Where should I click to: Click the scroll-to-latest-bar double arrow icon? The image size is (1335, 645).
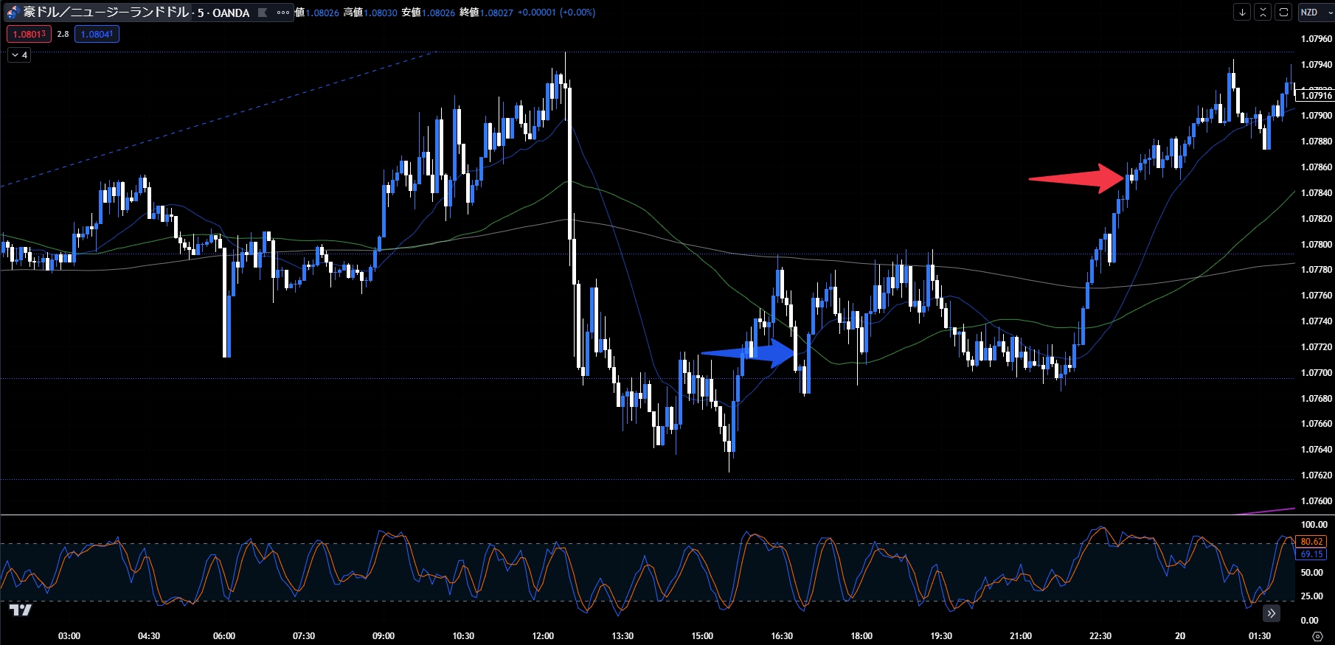(1271, 613)
